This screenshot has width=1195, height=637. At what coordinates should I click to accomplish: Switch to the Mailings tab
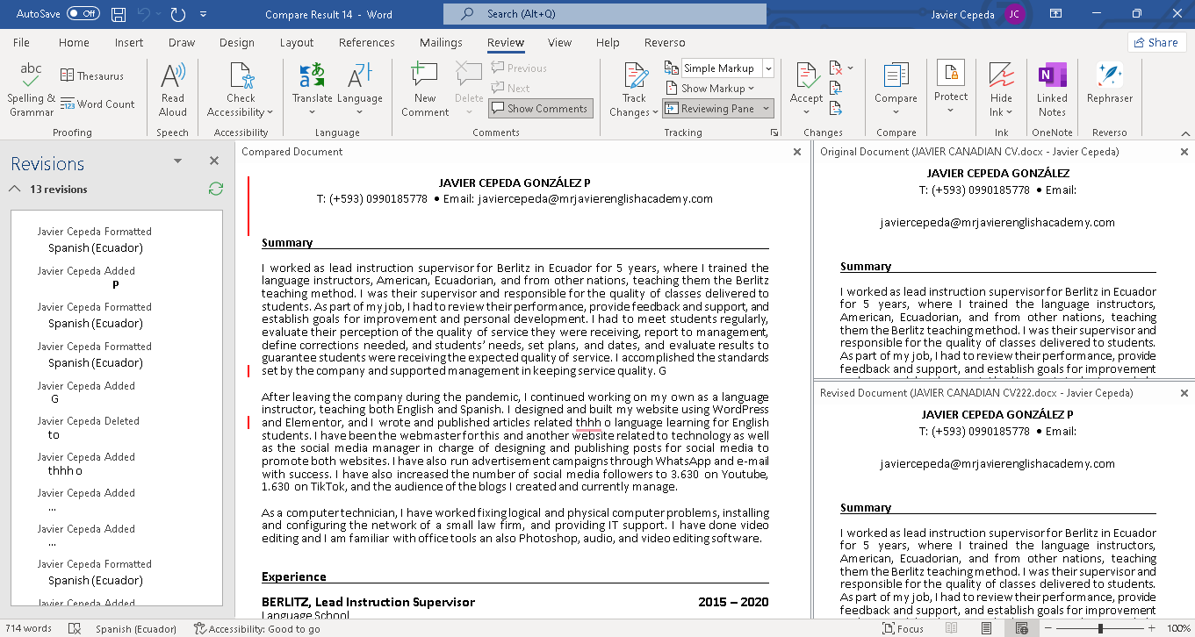[x=440, y=42]
